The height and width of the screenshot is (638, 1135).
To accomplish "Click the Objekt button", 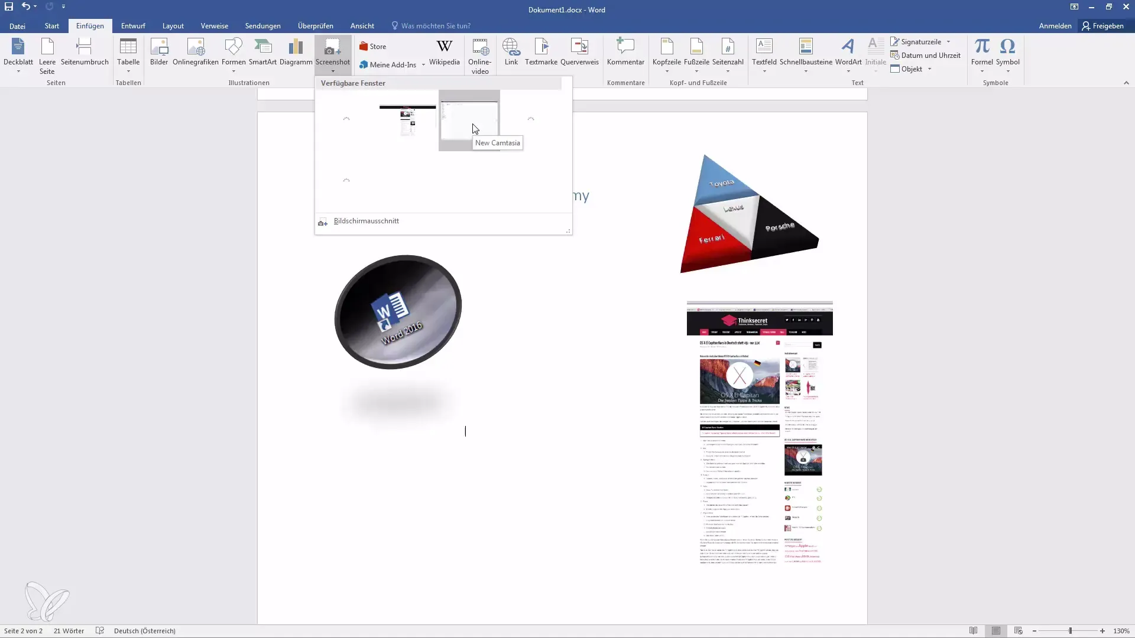I will tap(907, 69).
